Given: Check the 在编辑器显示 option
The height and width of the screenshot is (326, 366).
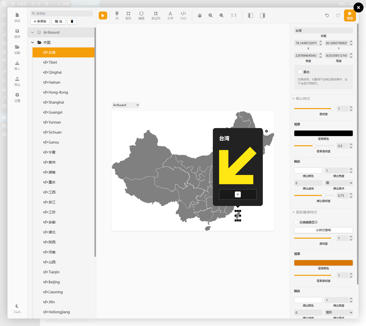Looking at the screenshot, I should coord(296,222).
